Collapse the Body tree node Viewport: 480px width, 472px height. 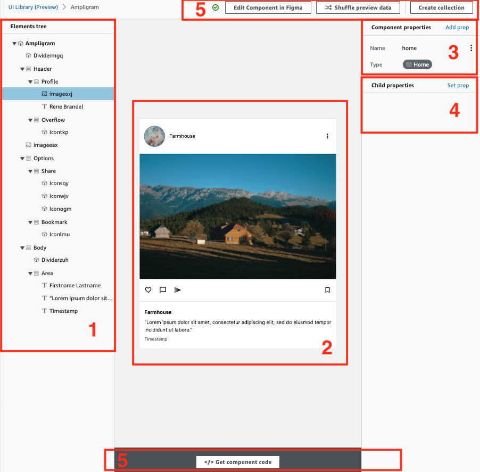pos(22,248)
